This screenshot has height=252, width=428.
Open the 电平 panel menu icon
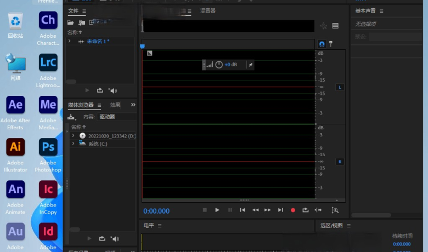pos(160,226)
